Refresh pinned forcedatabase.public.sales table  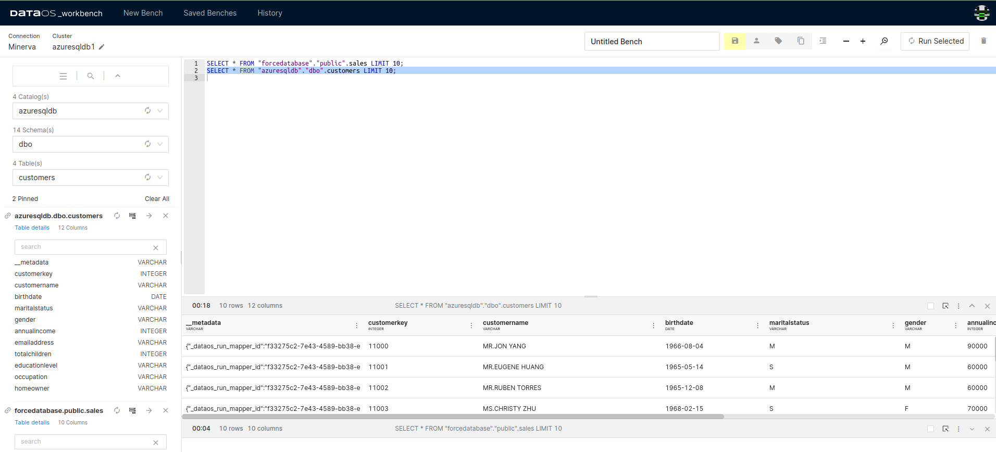117,410
